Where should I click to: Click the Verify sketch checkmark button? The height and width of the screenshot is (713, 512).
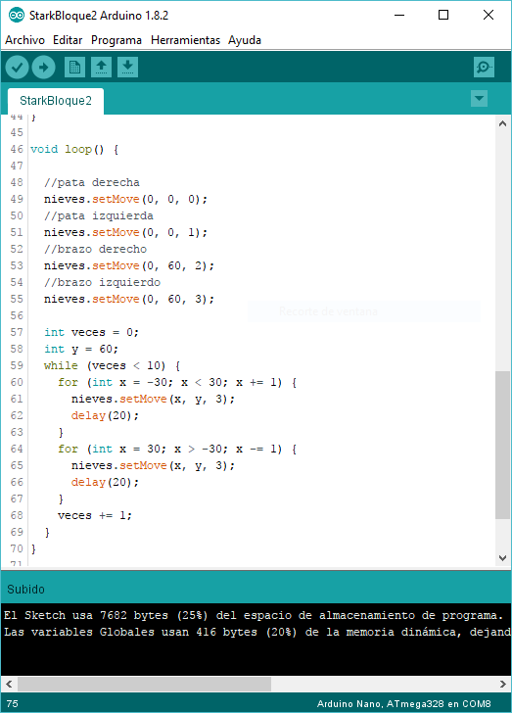coord(18,68)
